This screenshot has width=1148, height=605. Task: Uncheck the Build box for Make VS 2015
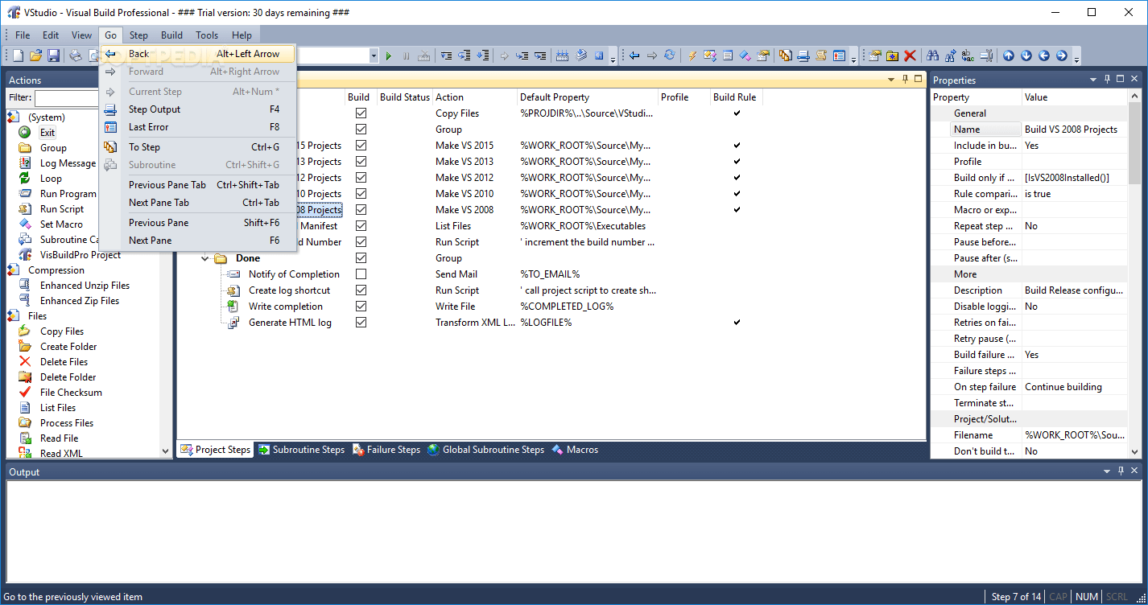pyautogui.click(x=360, y=145)
